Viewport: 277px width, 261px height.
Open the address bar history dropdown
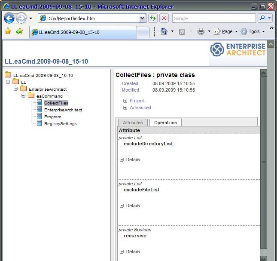click(142, 18)
